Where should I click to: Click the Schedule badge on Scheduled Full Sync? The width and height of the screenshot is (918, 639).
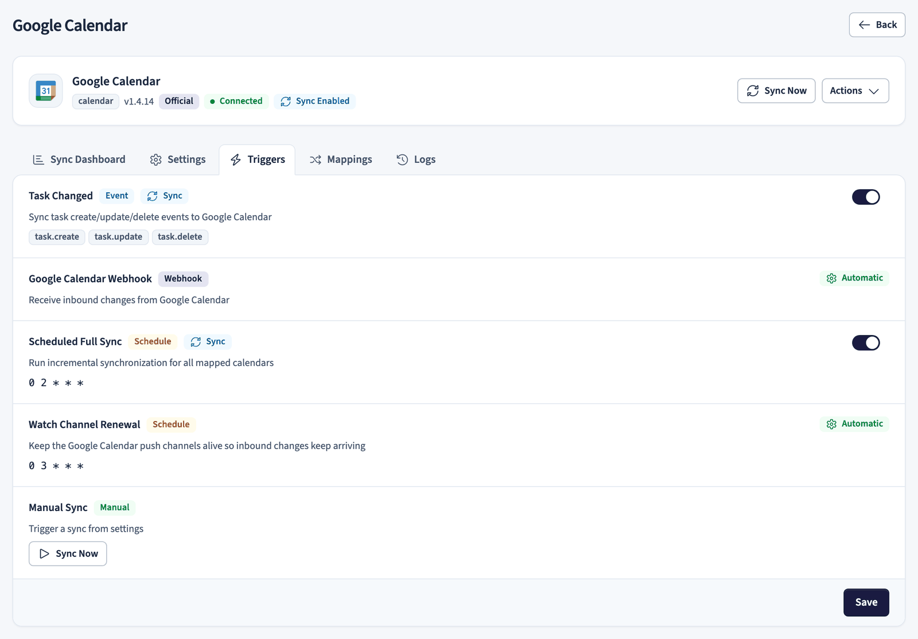(x=153, y=341)
